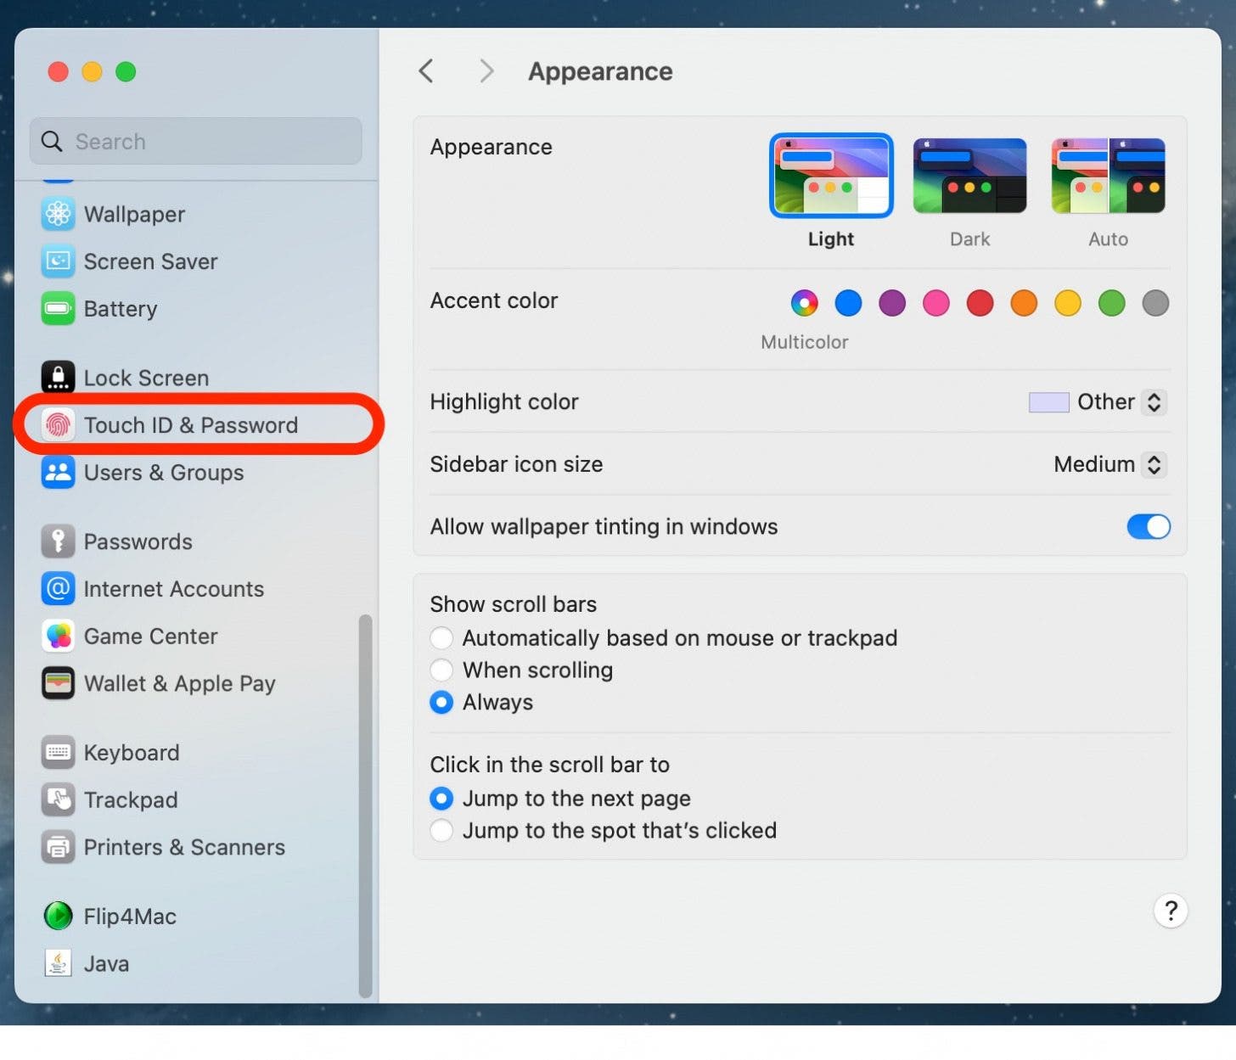This screenshot has height=1060, width=1236.
Task: Choose the Dark appearance thumbnail
Action: click(969, 177)
